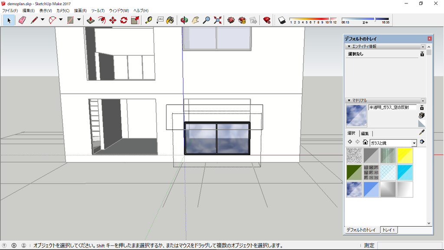The image size is (444, 250).
Task: Choose the Tape Measure tool
Action: pos(148,20)
